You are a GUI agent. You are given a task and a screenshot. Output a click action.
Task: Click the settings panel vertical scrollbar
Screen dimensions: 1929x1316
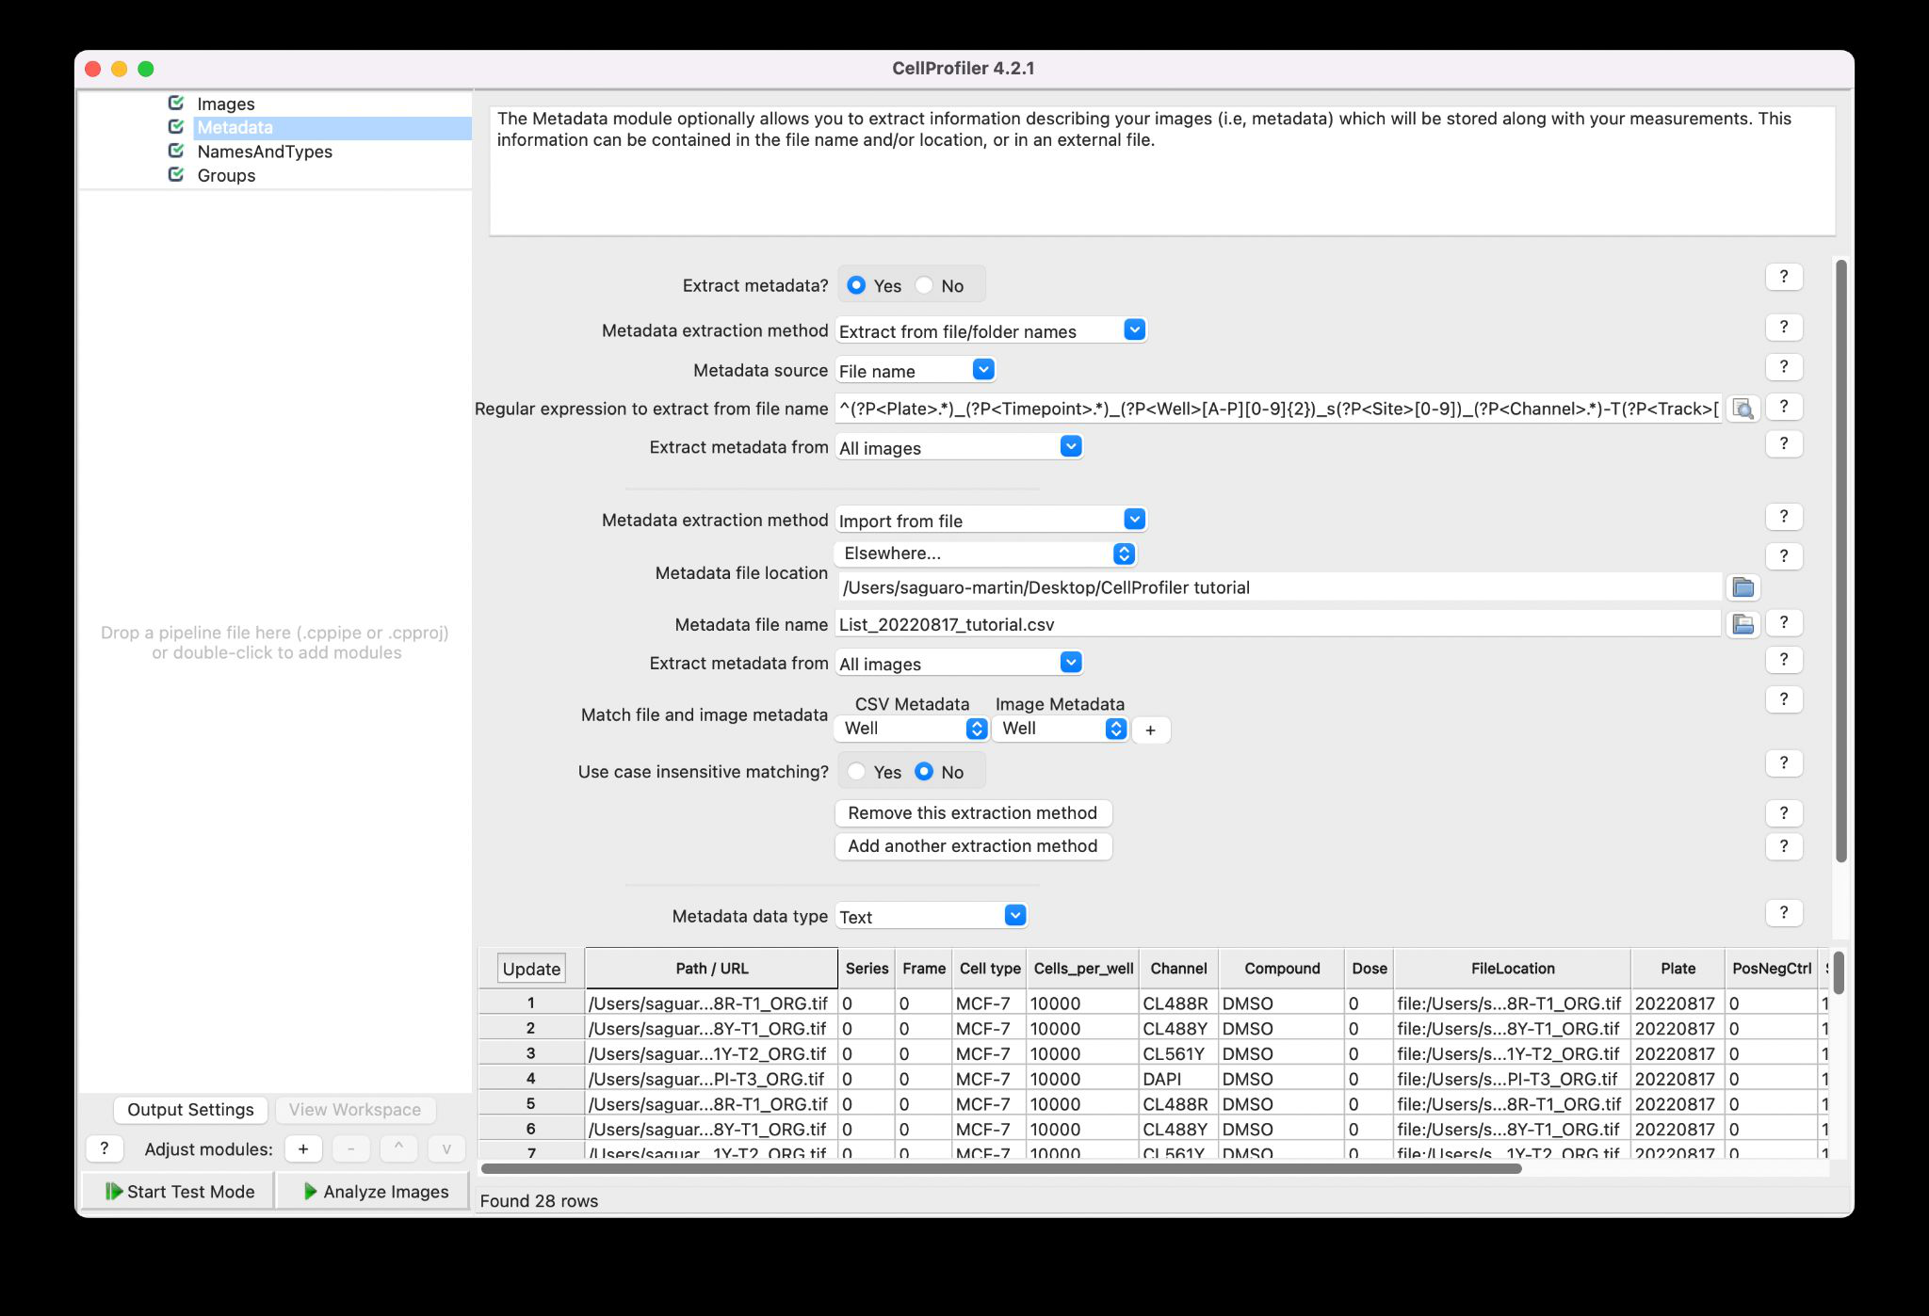[1841, 561]
